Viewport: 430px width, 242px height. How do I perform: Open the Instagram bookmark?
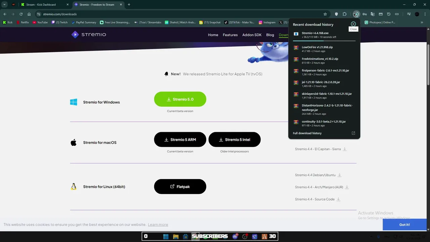click(x=267, y=23)
